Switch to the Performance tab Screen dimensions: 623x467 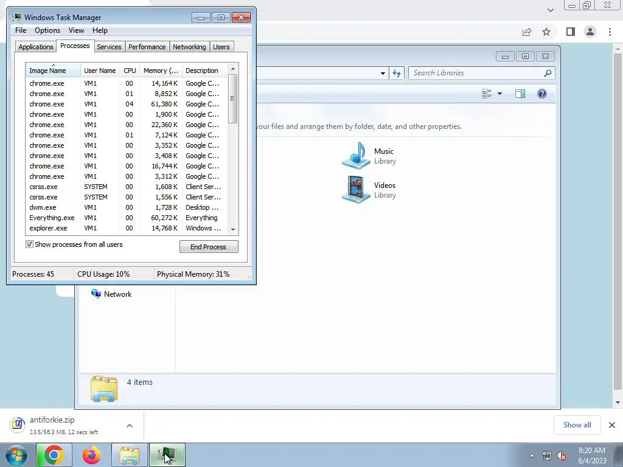tap(147, 47)
